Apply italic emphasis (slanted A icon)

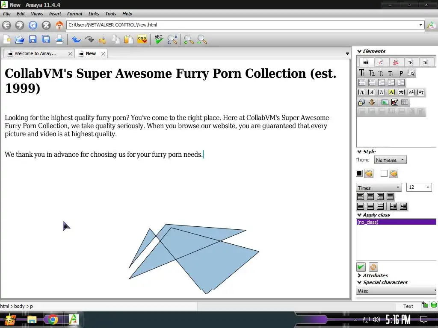tap(372, 92)
